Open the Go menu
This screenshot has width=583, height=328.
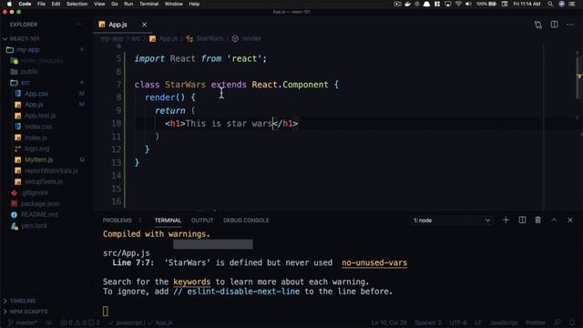click(115, 4)
